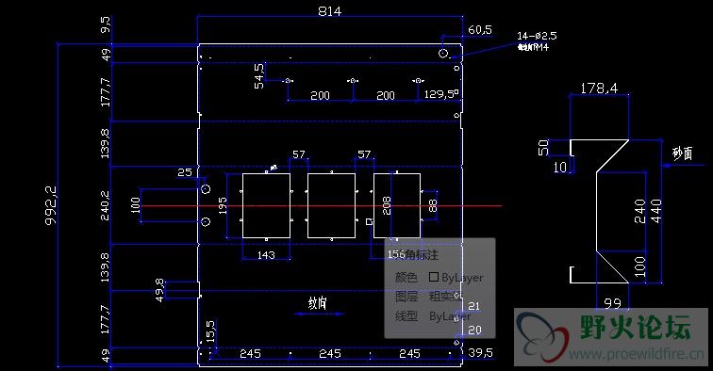
Task: Click the red horizontal centerline
Action: 321,205
